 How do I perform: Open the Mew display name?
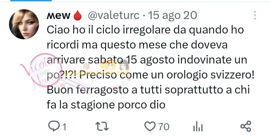click(x=59, y=16)
